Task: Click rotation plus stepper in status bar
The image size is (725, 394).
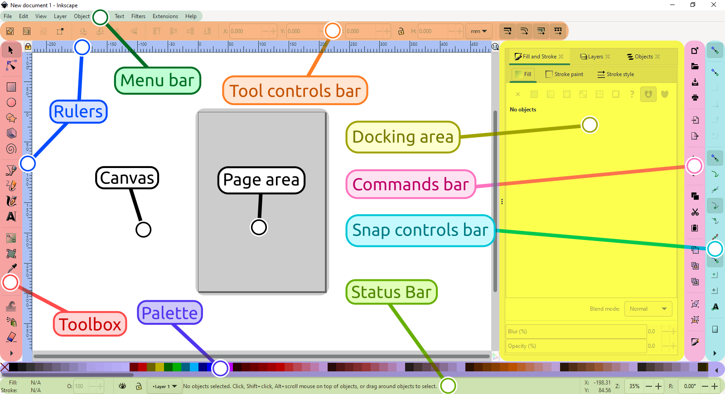Action: click(x=715, y=386)
